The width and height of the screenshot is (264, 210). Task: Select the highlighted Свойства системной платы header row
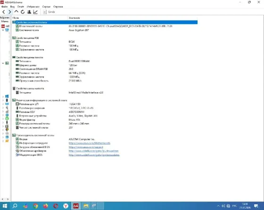point(105,22)
